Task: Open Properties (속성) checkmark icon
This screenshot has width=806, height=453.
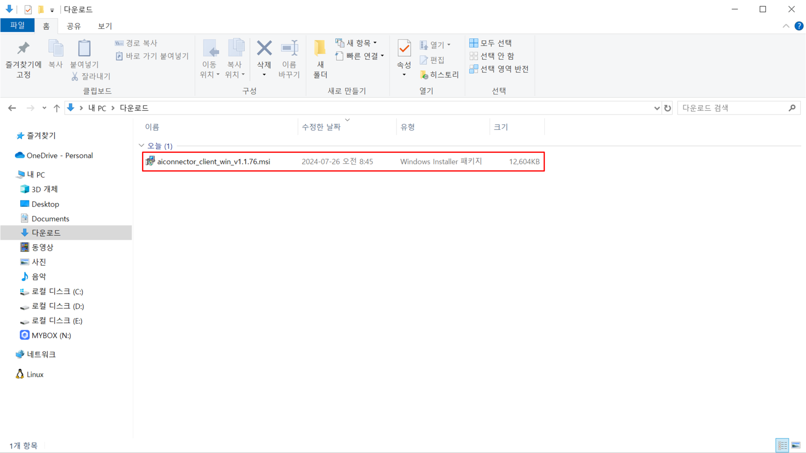Action: pos(404,48)
